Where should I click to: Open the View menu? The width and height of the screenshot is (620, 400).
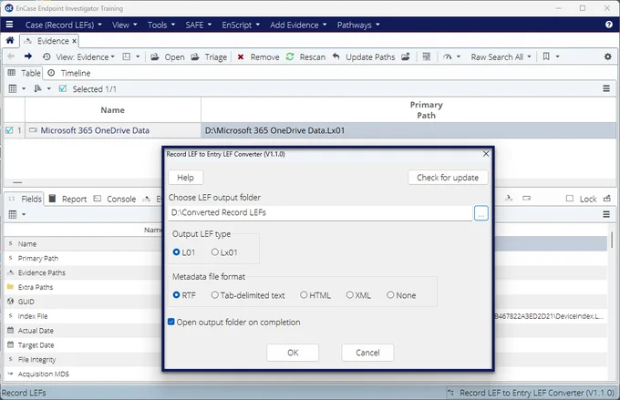125,25
